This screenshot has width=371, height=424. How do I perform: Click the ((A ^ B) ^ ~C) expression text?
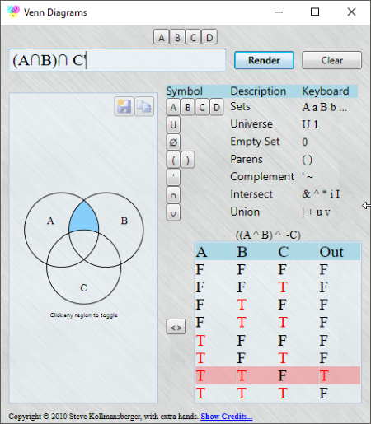click(268, 235)
